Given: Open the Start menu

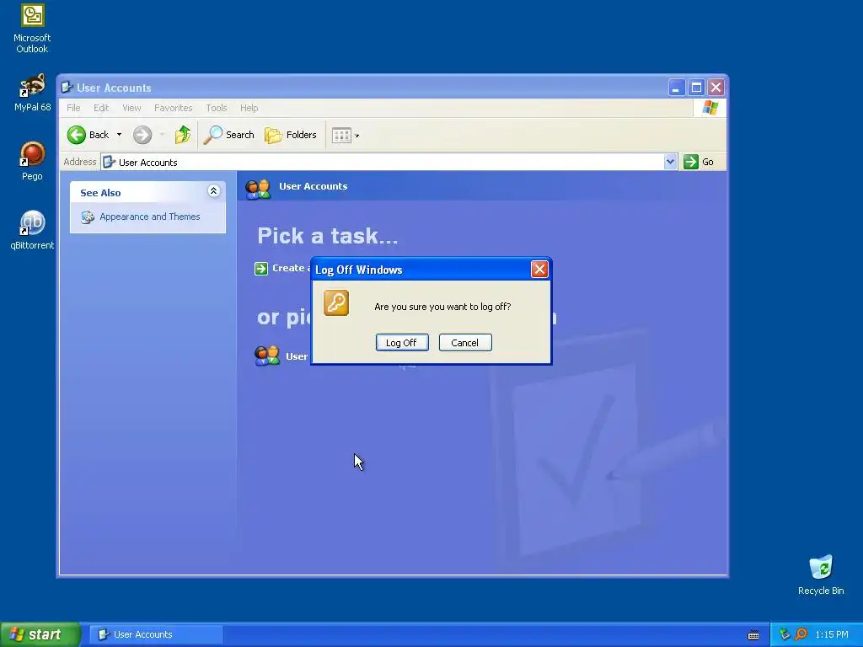Looking at the screenshot, I should (40, 634).
